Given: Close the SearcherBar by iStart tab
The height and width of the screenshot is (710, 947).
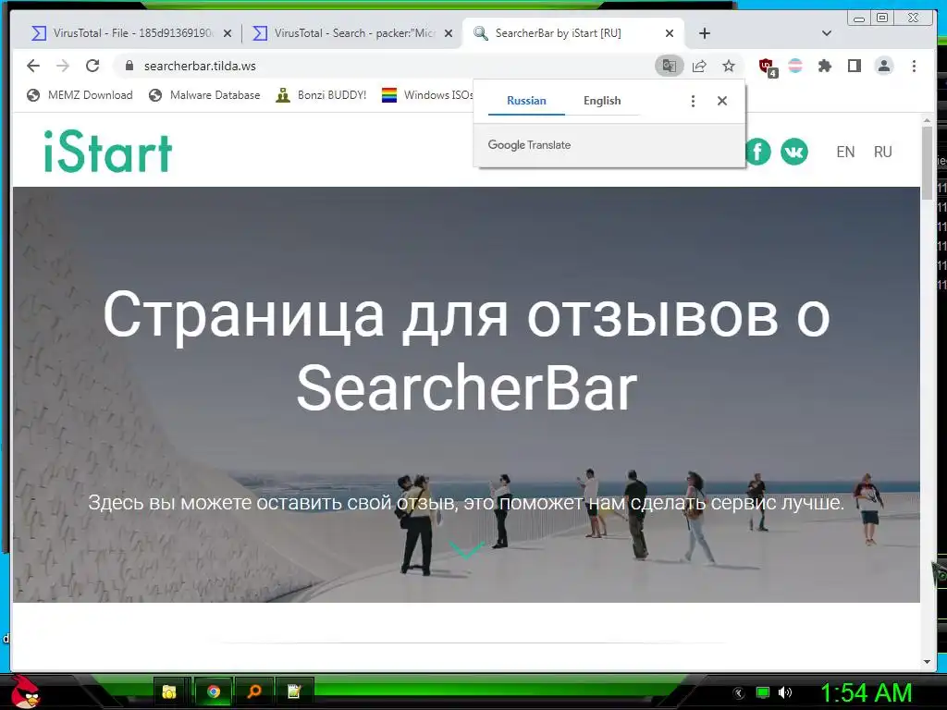Looking at the screenshot, I should click(x=670, y=33).
